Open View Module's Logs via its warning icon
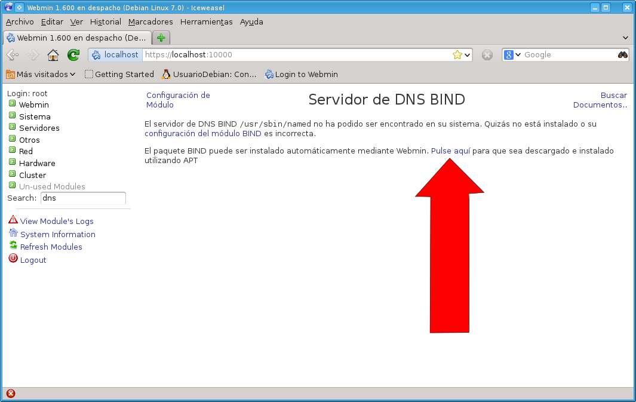The width and height of the screenshot is (636, 402). click(x=13, y=220)
